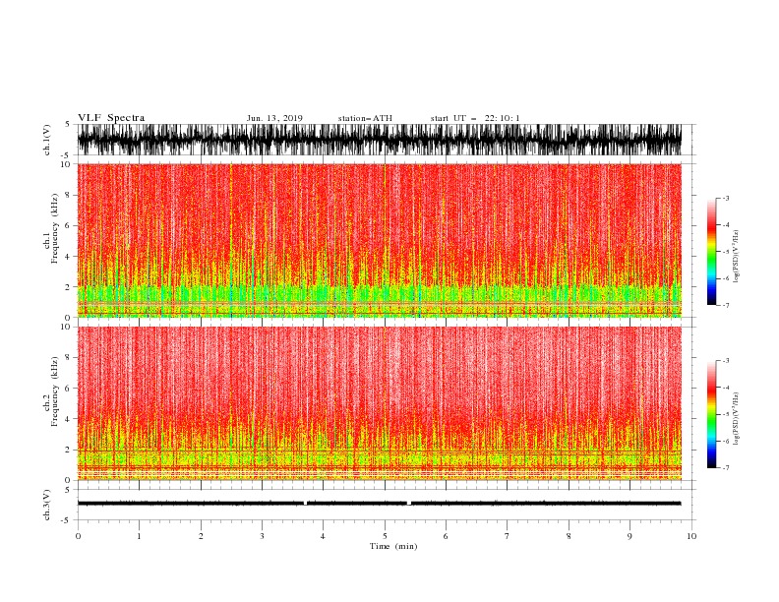Viewport: 779px width, 602px height.
Task: Click the ch.1 spectrogram plot
Action: pyautogui.click(x=379, y=240)
